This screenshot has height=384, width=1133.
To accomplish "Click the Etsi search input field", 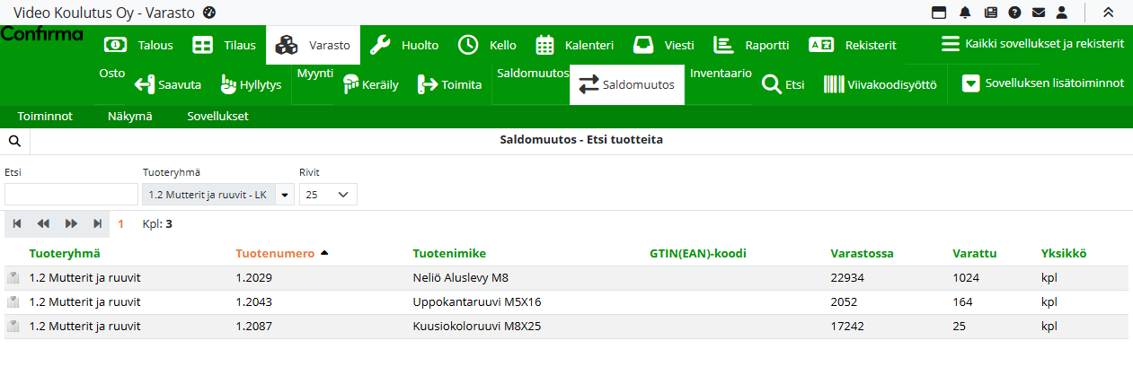I will click(71, 195).
